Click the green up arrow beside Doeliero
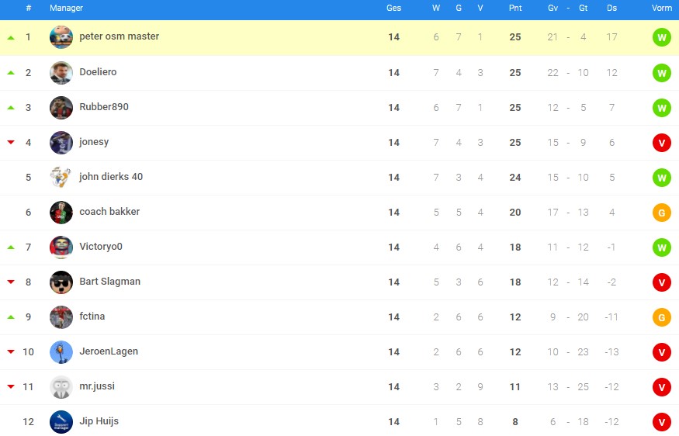This screenshot has height=436, width=679. tap(11, 73)
